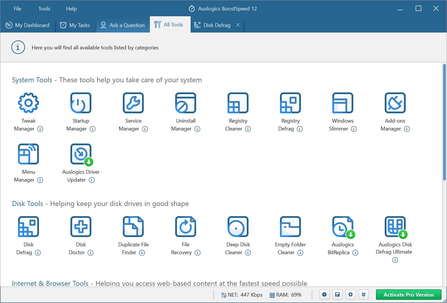Launch Deep Disk Cleaner

238,227
